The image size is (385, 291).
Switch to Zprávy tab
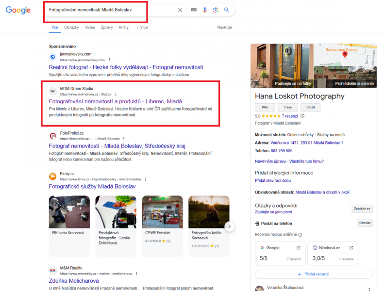click(x=107, y=27)
